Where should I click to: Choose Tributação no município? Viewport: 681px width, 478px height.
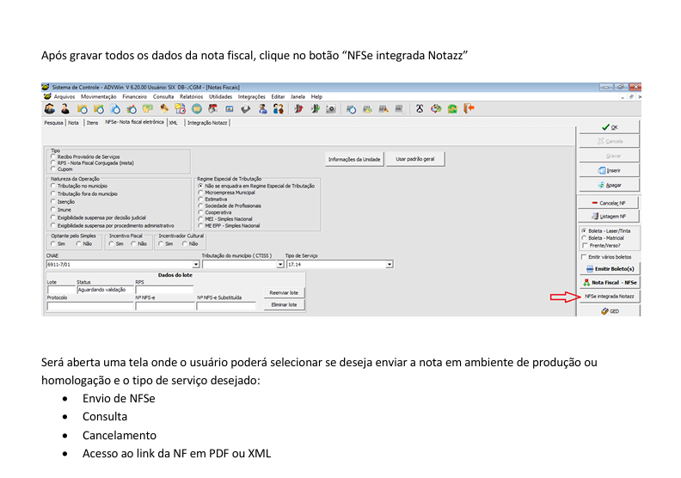53,186
